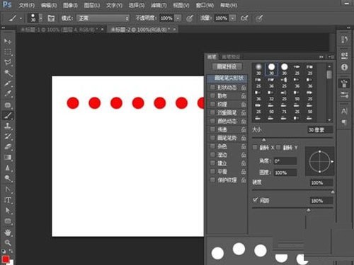Open the 文件(F) menu

[26, 5]
